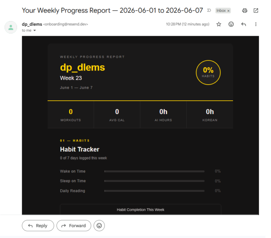The height and width of the screenshot is (238, 271).
Task: Click the 'Sleep on Time' label
Action: click(x=73, y=181)
